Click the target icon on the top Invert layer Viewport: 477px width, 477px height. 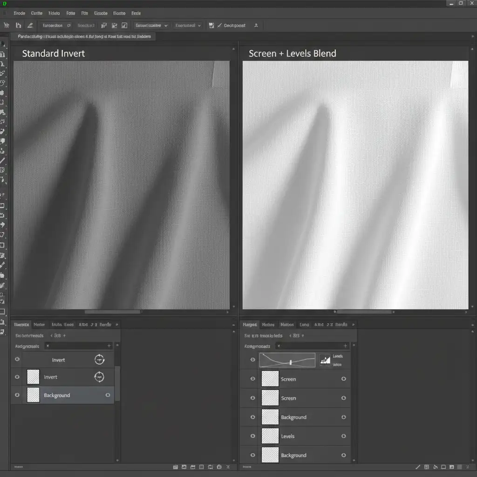[x=99, y=359]
